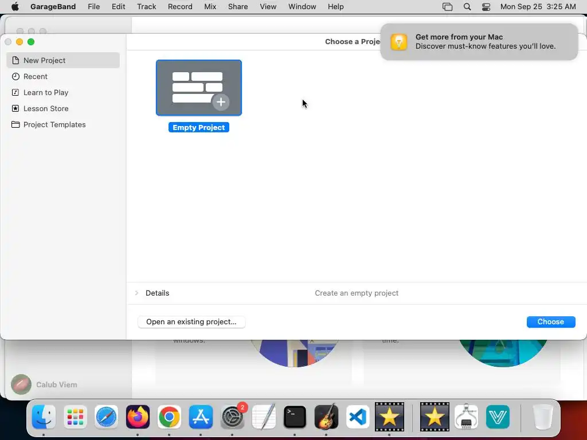This screenshot has width=587, height=440.
Task: Open the Trash in the Dock
Action: (x=543, y=417)
